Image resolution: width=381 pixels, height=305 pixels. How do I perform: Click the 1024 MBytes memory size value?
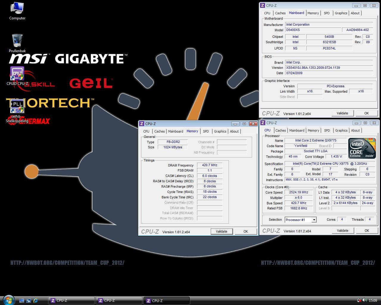point(173,147)
